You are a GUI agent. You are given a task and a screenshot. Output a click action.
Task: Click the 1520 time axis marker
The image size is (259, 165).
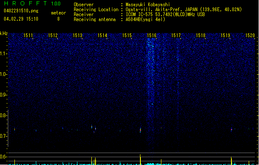coord(250,35)
